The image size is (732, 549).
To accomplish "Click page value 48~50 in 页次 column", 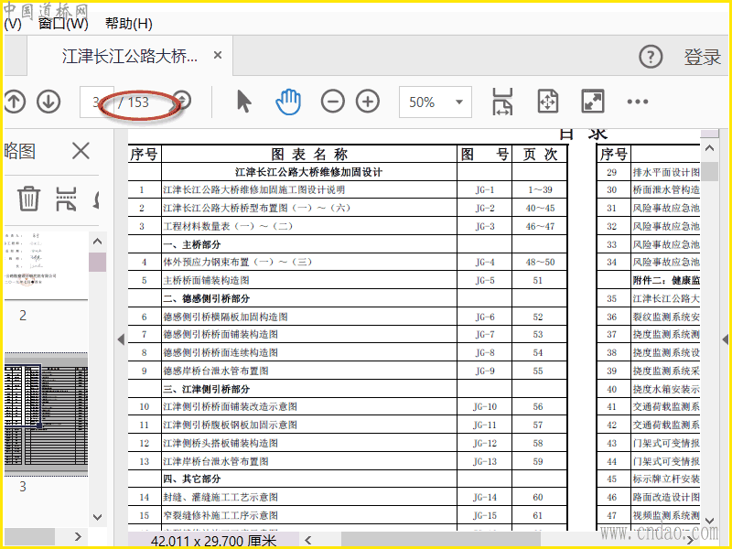I will [540, 263].
